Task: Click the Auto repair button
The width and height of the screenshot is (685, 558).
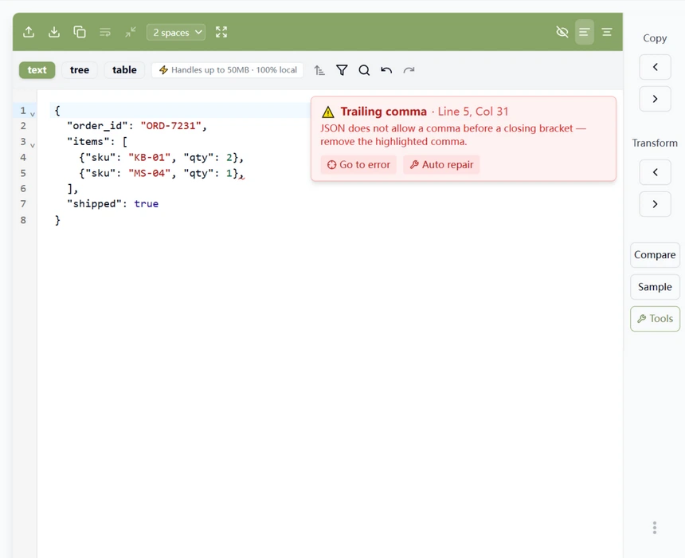Action: tap(441, 165)
